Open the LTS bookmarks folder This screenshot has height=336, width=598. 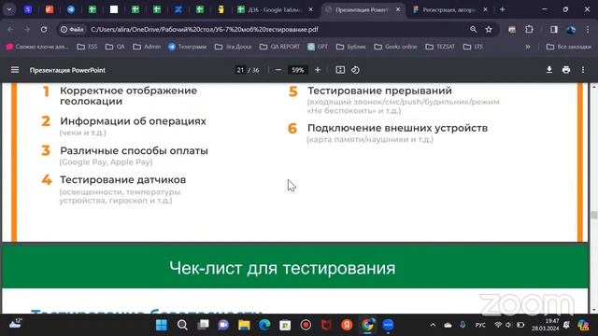474,47
